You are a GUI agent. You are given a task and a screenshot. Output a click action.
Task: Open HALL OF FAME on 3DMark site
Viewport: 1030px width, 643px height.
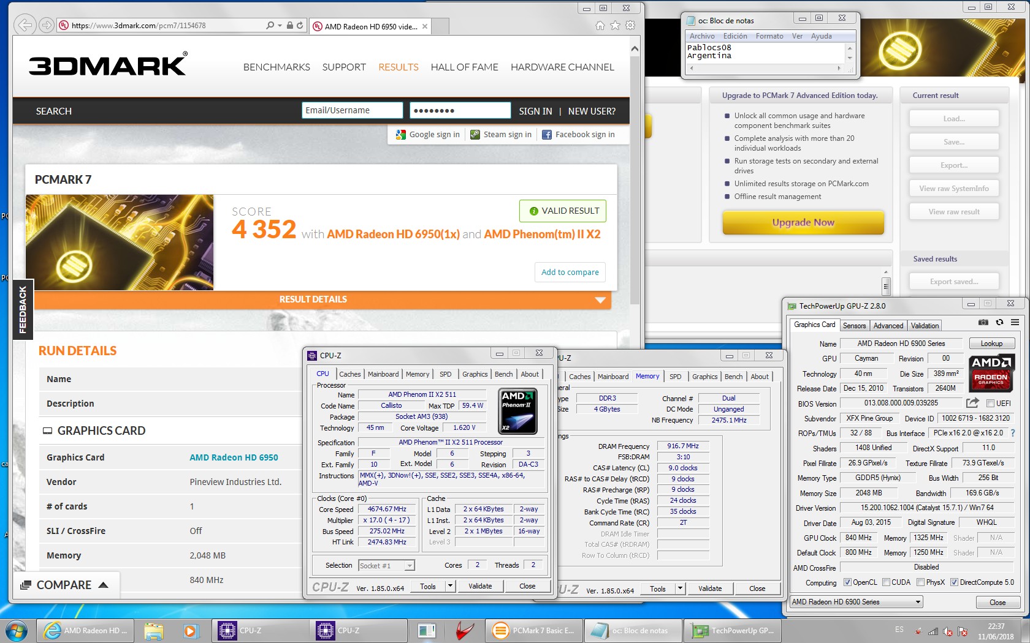[465, 67]
